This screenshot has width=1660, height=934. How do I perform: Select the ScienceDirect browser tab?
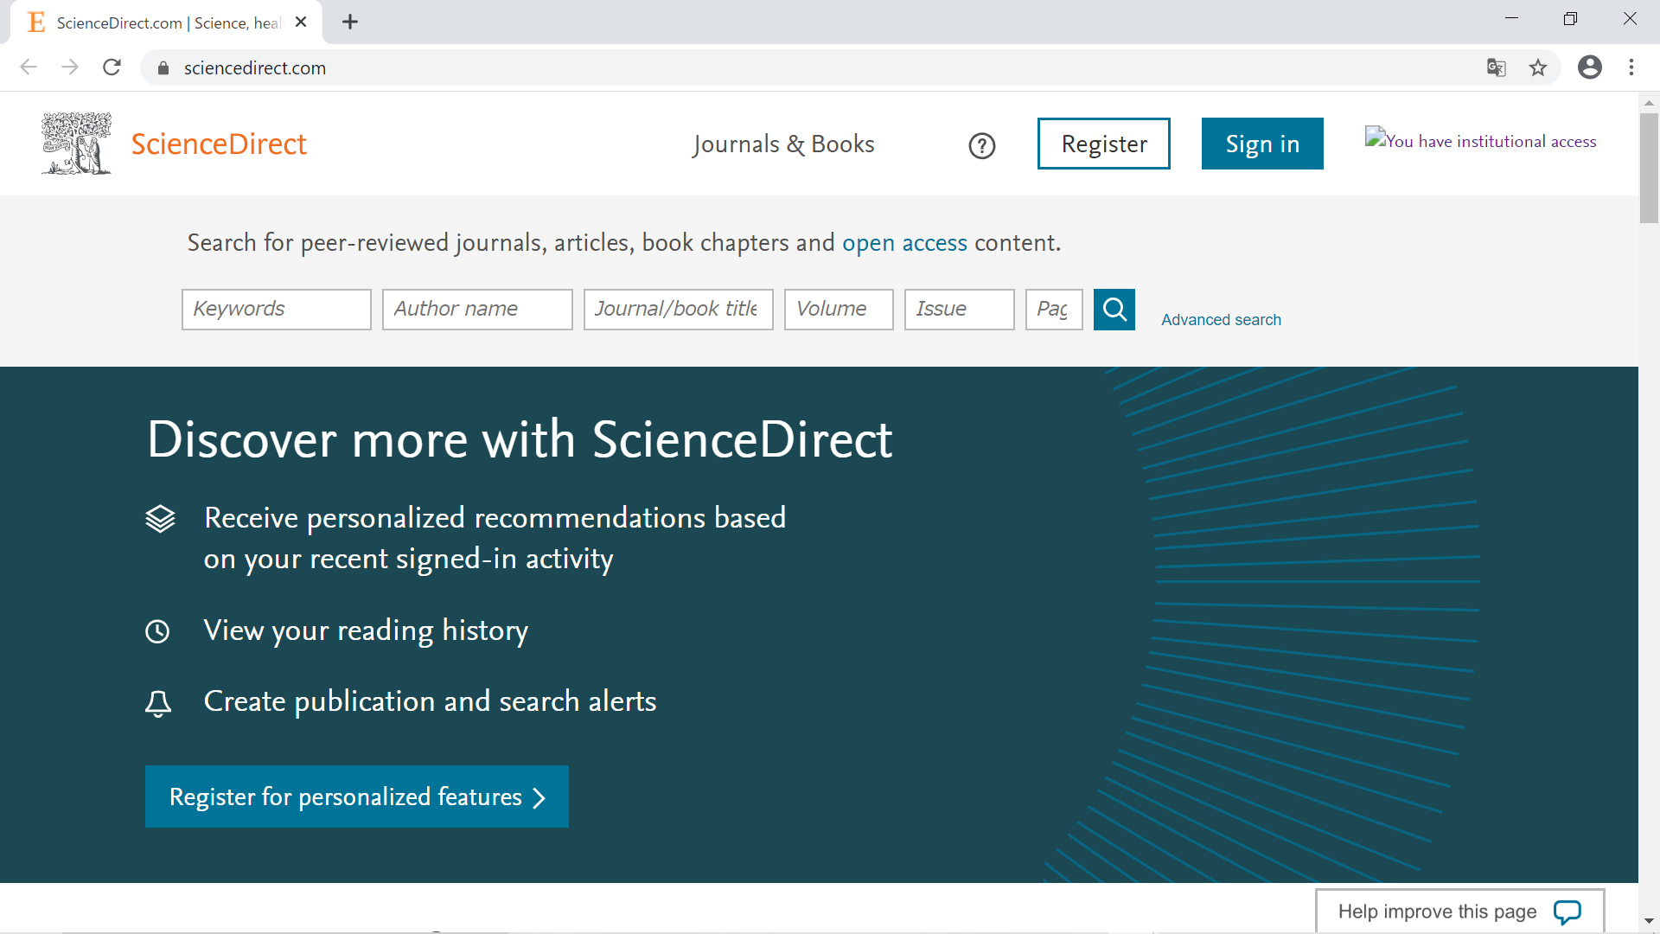[166, 22]
